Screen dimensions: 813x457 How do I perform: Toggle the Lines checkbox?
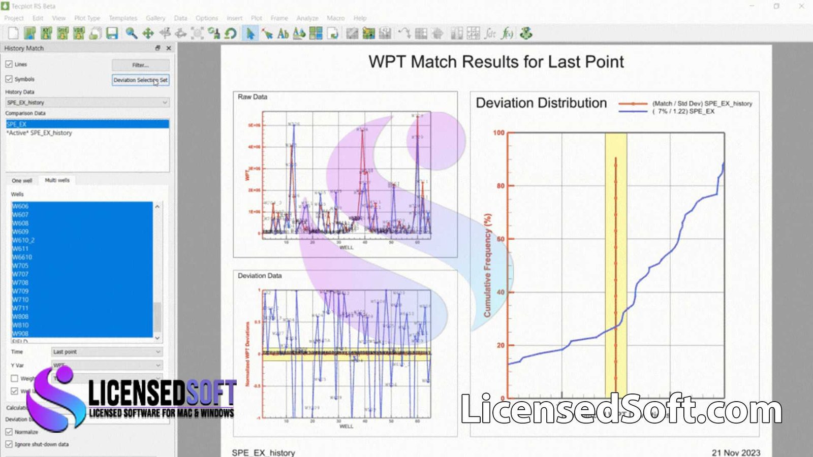pos(9,64)
